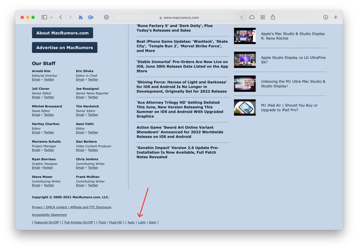Open 'Rune Factory 5' and 'Dark Deity' article

tap(175, 28)
